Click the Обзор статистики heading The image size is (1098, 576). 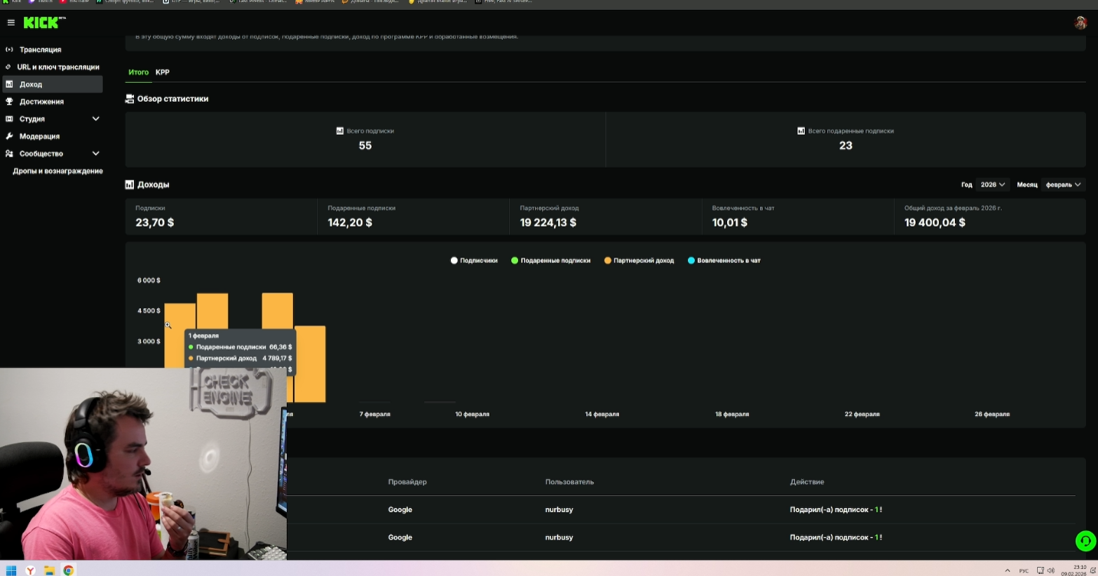pos(172,99)
